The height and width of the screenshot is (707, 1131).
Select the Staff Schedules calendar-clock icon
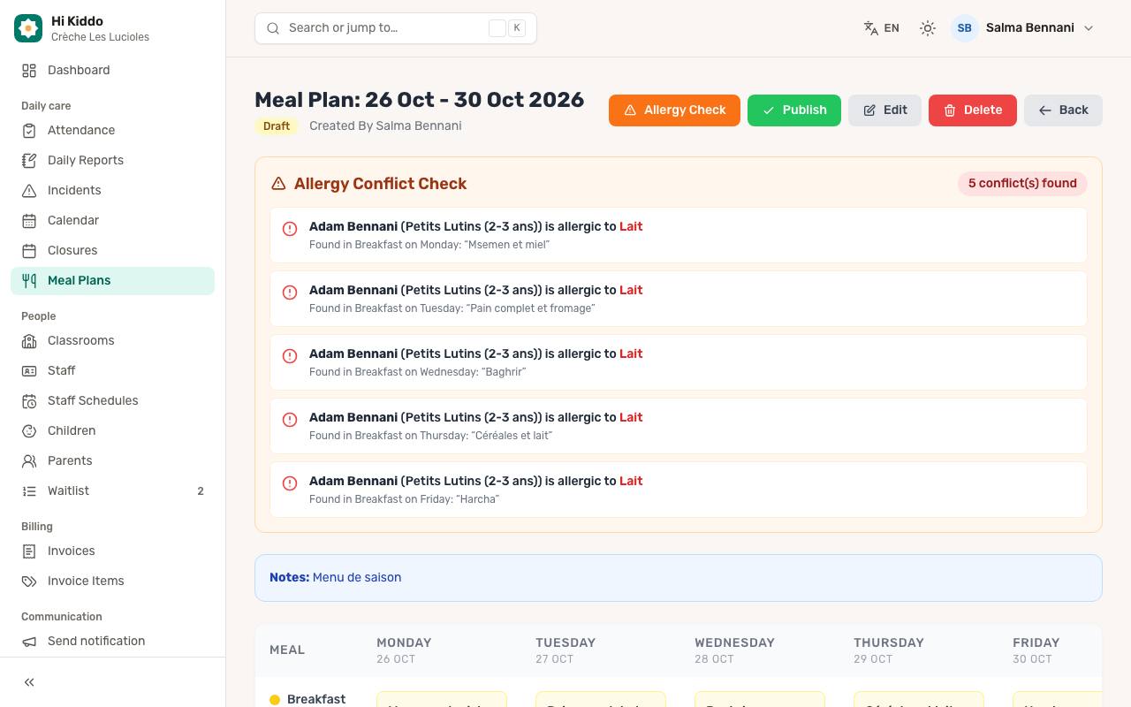click(29, 400)
